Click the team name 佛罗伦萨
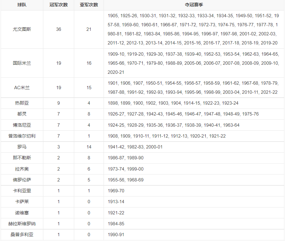 (22, 180)
